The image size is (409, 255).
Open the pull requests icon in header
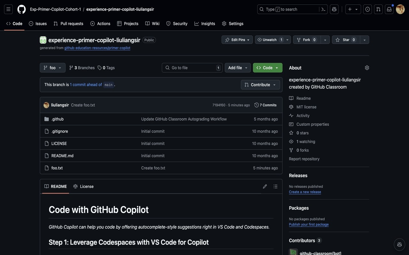(378, 9)
